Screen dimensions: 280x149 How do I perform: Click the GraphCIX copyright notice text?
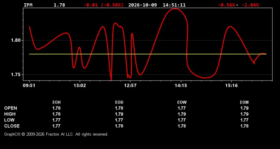56,134
